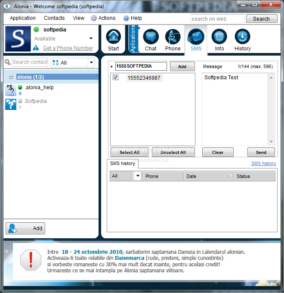Open the SMS section
Viewport: 284px width, 293px height.
196,40
